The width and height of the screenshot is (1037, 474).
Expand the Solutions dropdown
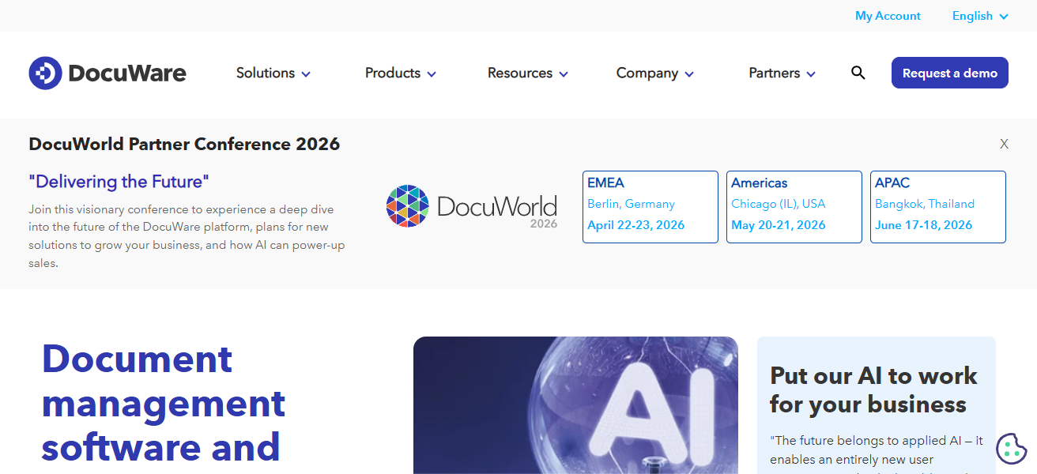(x=273, y=73)
